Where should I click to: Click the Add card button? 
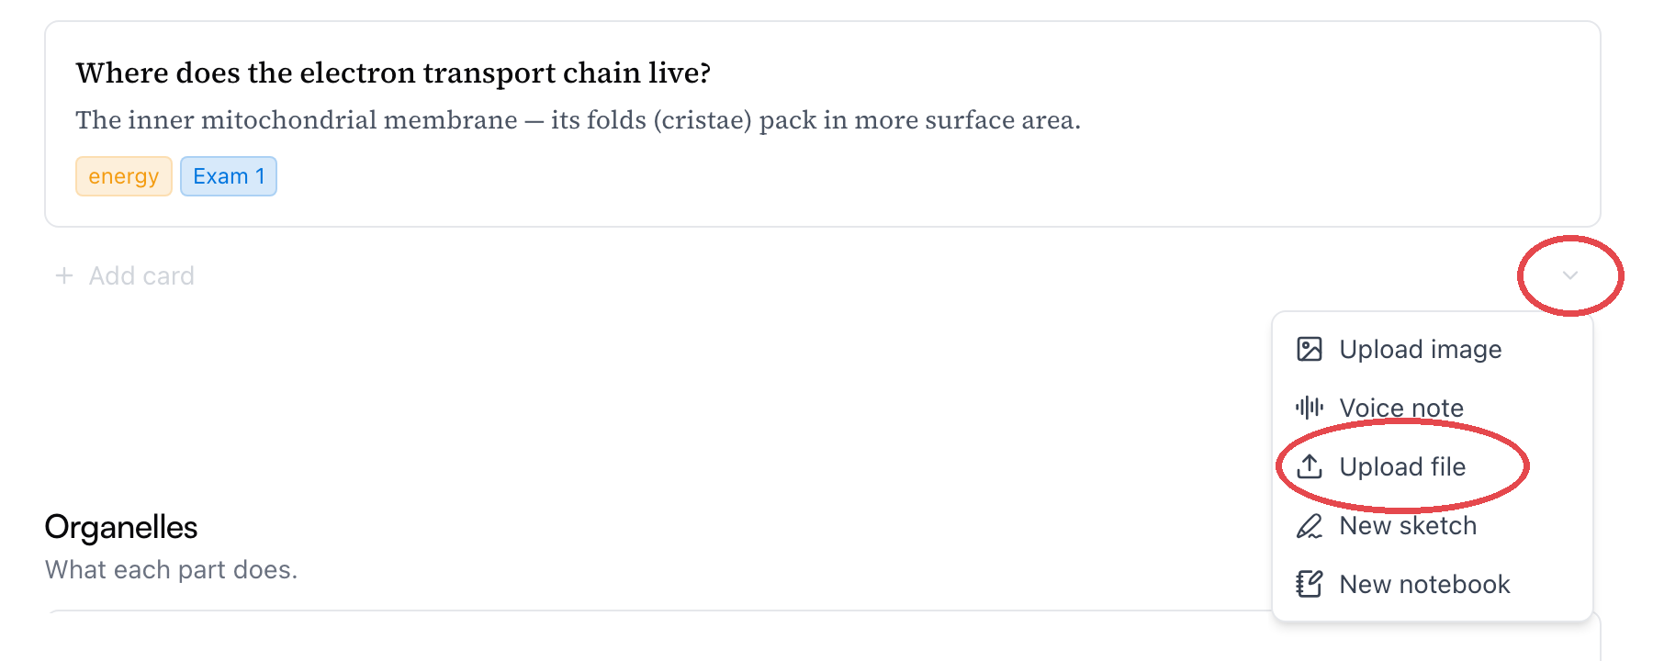point(125,275)
